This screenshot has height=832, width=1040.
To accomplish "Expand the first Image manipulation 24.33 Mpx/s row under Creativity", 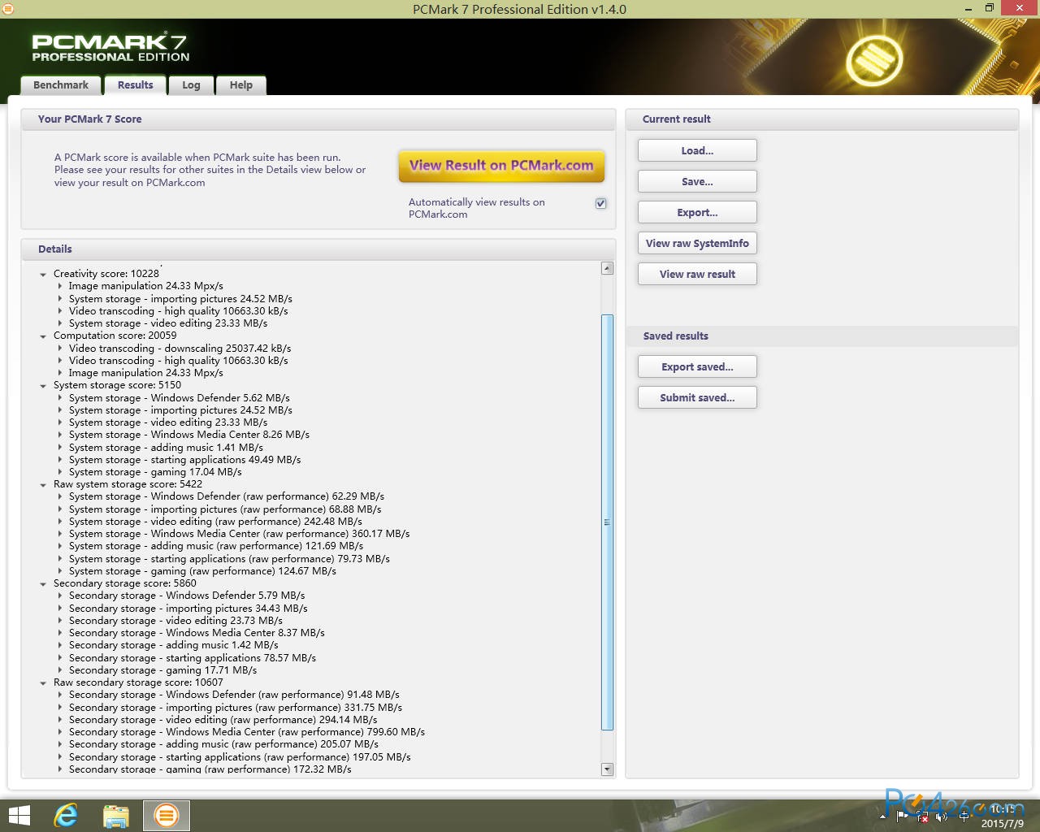I will 60,286.
